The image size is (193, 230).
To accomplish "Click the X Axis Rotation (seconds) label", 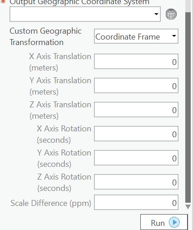I will click(x=64, y=134).
